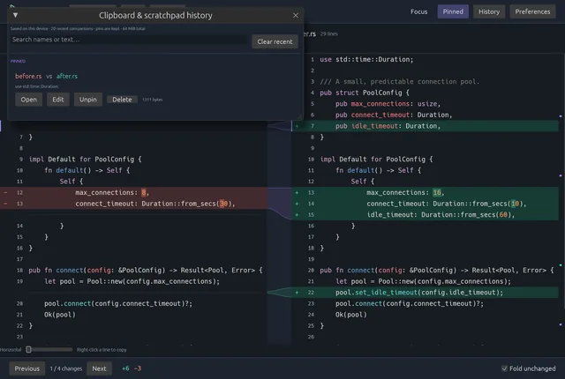Image resolution: width=565 pixels, height=379 pixels.
Task: Click the plus marker on added line 15
Action: [297, 215]
